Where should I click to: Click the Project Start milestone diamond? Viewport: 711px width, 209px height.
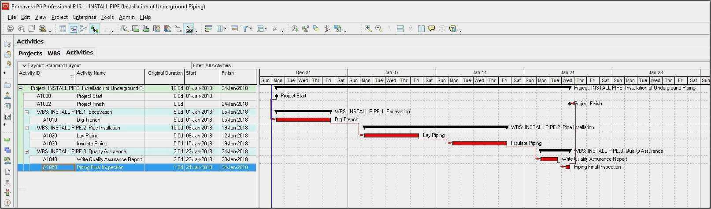pyautogui.click(x=276, y=96)
